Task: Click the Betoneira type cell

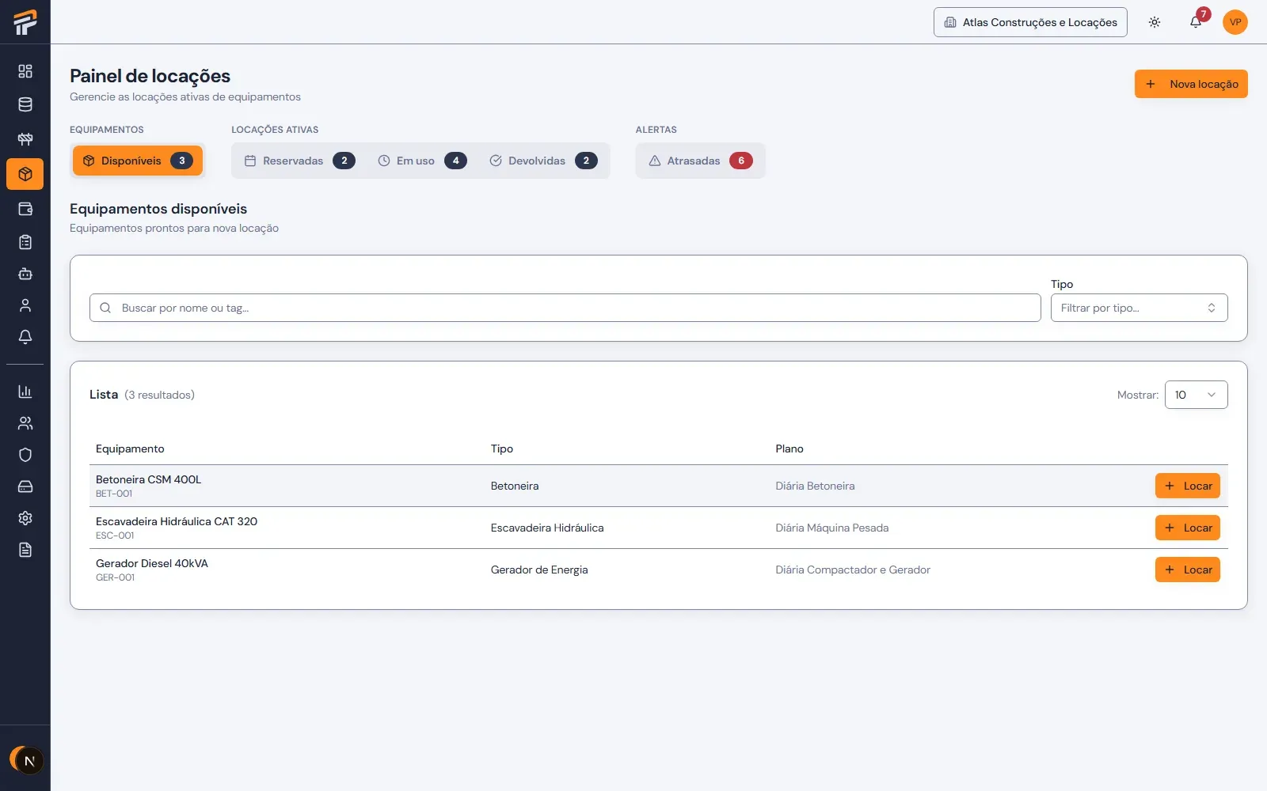Action: pyautogui.click(x=515, y=486)
